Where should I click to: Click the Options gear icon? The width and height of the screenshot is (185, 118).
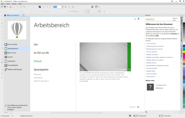coord(92,7)
